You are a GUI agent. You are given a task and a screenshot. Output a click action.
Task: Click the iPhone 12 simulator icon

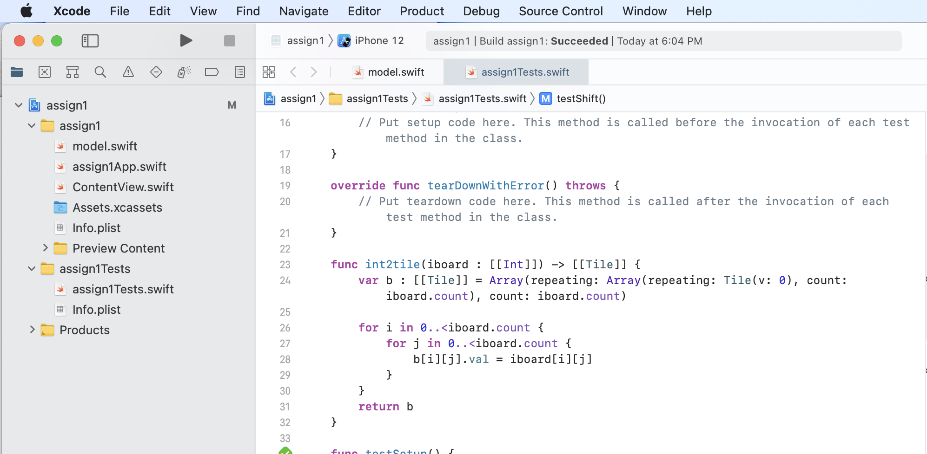[344, 41]
